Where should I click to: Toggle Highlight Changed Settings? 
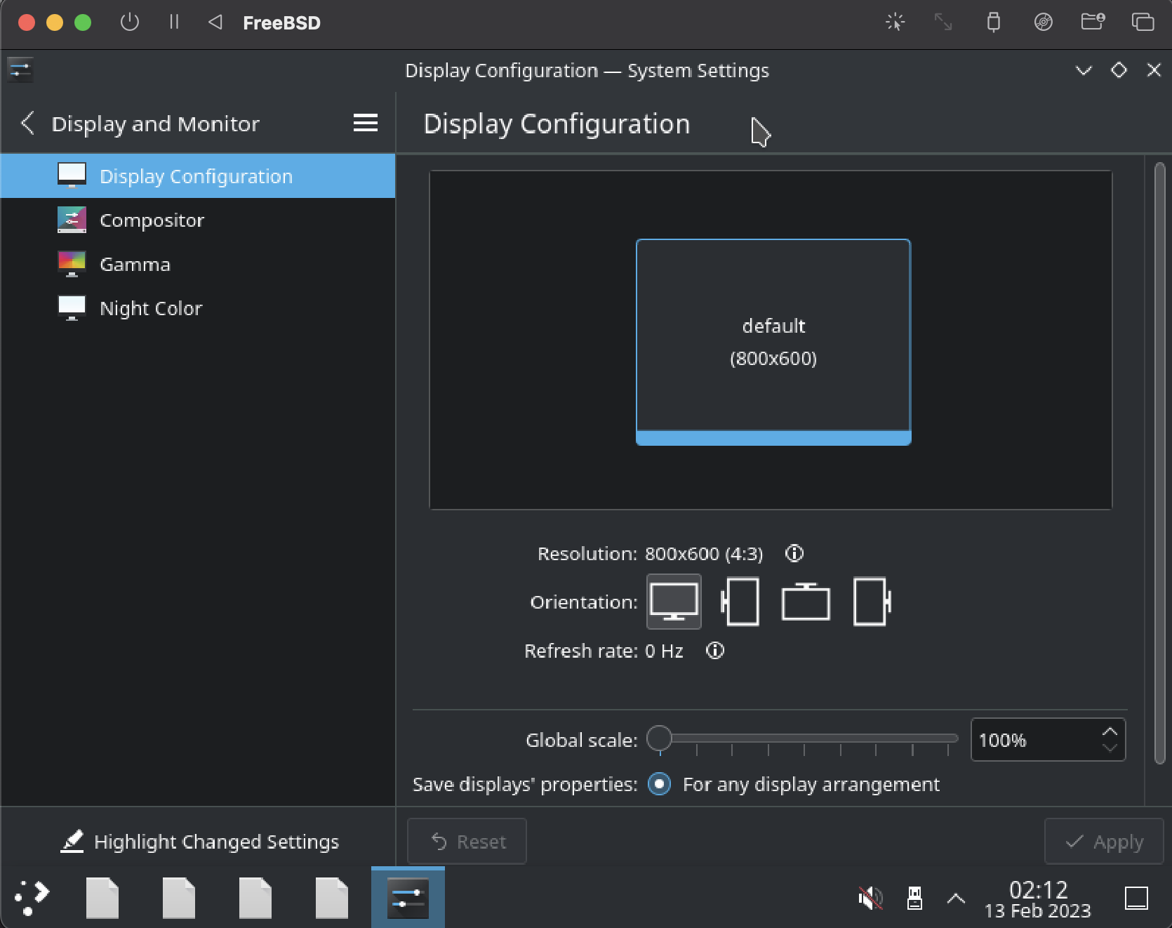pos(199,842)
